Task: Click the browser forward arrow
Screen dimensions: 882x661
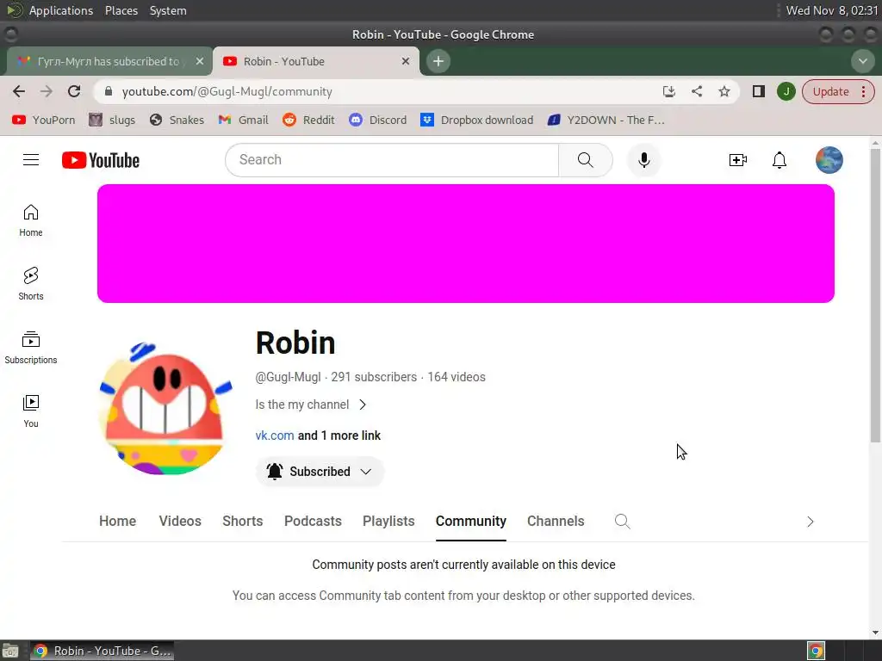Action: pyautogui.click(x=47, y=91)
